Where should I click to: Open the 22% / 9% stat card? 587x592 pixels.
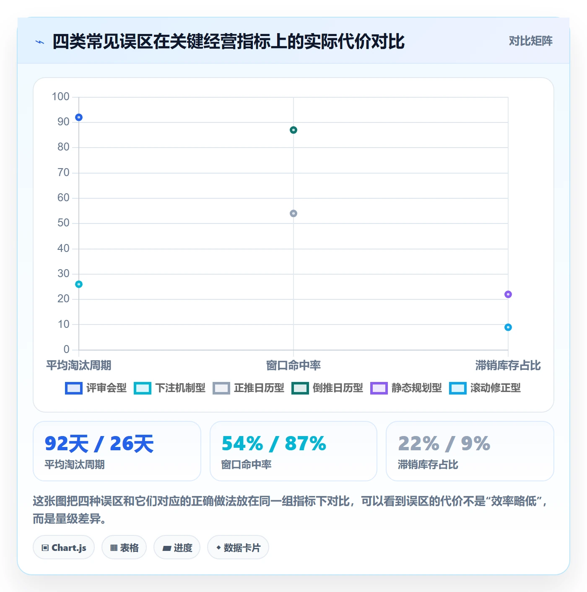point(470,451)
